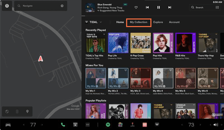Tap the north compass orientation button
The image size is (224, 130).
click(x=7, y=6)
